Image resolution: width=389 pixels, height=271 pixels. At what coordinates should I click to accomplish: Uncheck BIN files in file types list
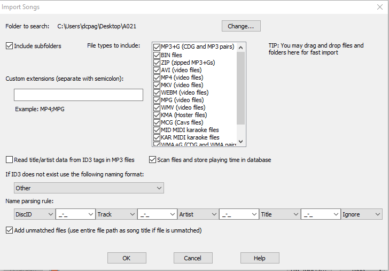click(157, 55)
